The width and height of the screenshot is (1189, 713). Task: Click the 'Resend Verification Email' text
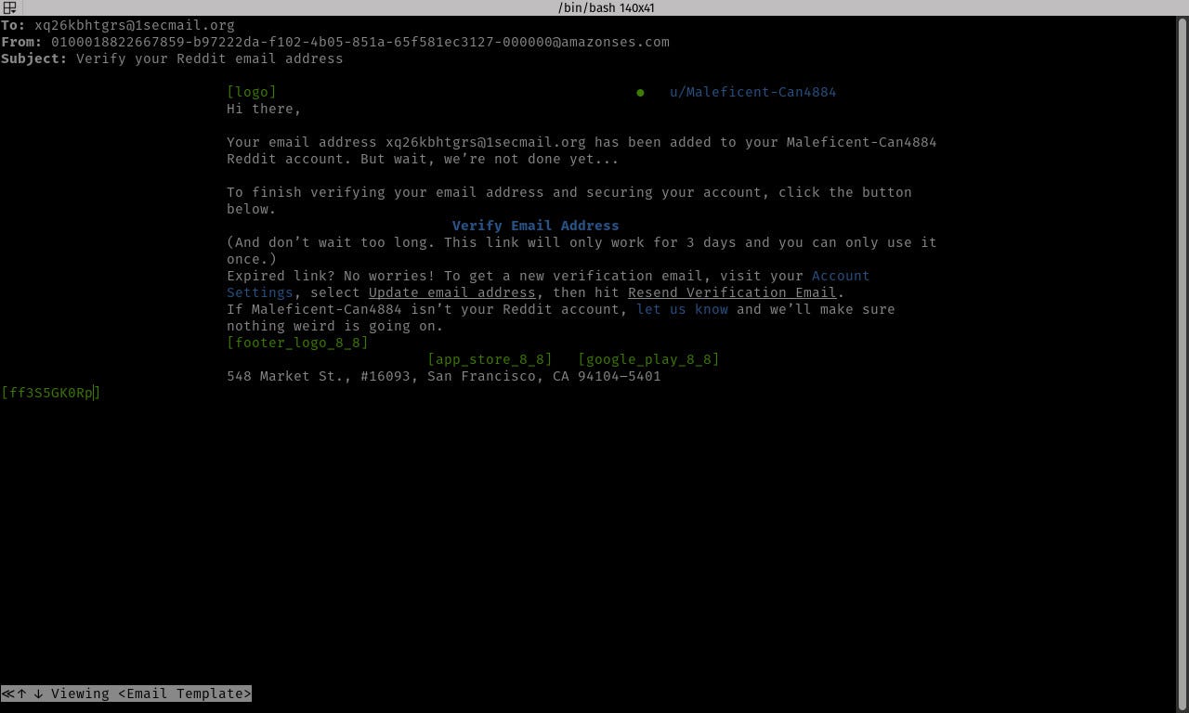732,292
